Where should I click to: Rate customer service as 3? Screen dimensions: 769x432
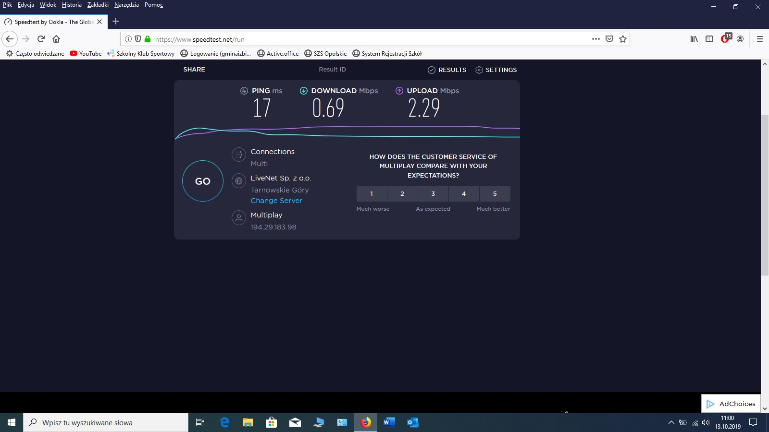433,194
